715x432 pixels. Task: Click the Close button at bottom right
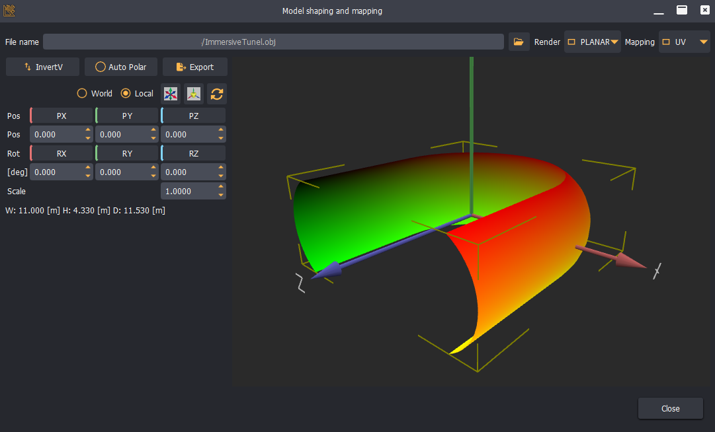[670, 408]
